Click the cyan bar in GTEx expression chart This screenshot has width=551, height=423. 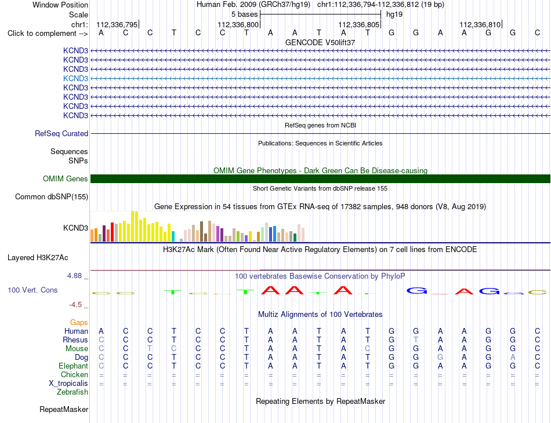pyautogui.click(x=173, y=236)
